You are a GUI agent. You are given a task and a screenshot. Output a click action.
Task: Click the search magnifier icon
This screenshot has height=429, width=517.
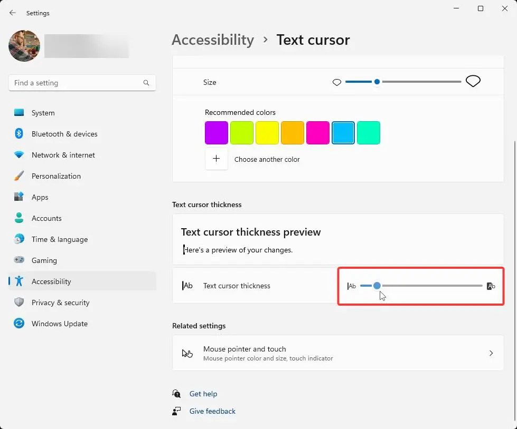click(x=146, y=83)
